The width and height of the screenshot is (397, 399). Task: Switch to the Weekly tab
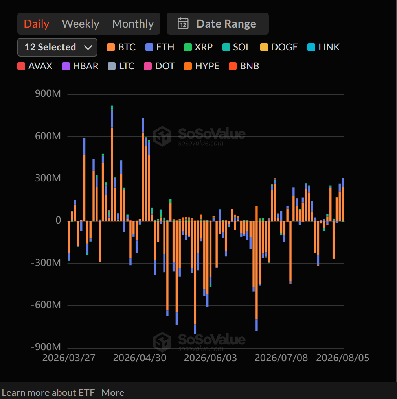81,24
